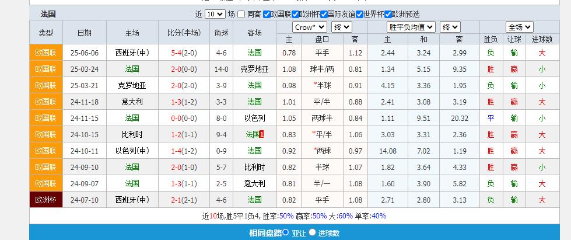The height and width of the screenshot is (240, 571).
Task: Expand the 全场 dropdown
Action: tap(519, 27)
